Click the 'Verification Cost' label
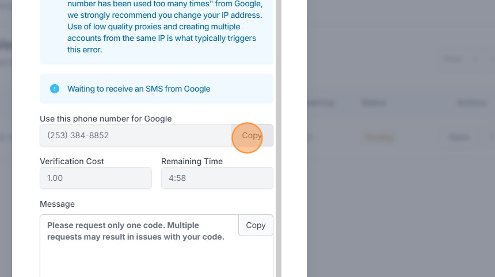This screenshot has width=495, height=277. [72, 161]
